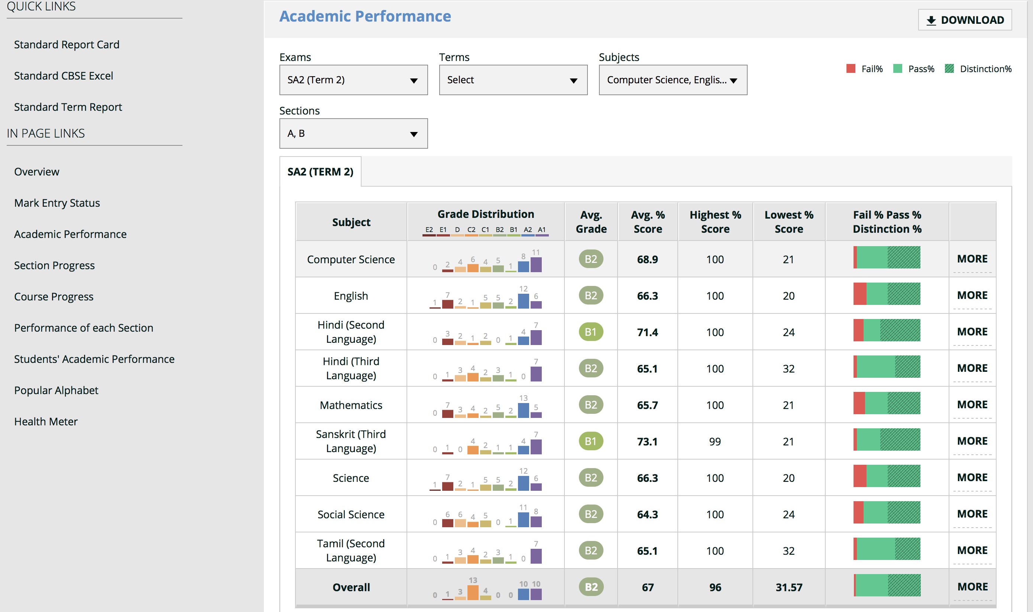Click MORE in the Social Science row
The width and height of the screenshot is (1033, 612).
(x=972, y=514)
